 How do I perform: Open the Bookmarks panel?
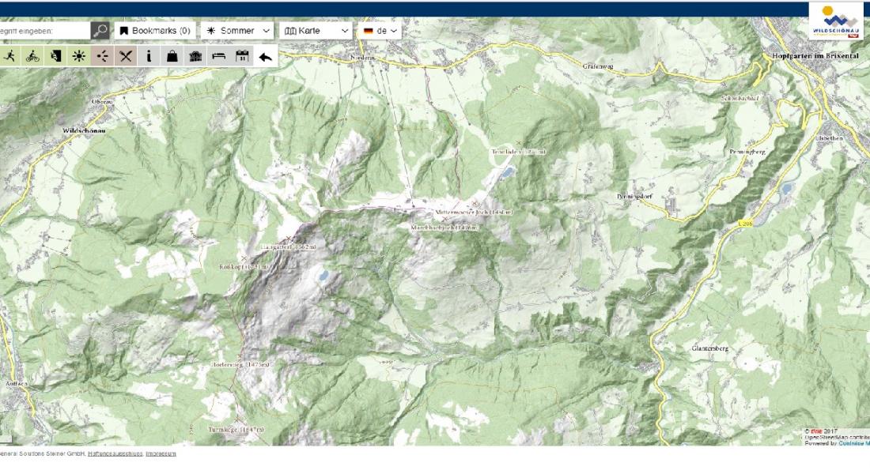156,30
